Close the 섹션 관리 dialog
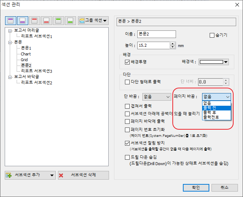 point(237,5)
